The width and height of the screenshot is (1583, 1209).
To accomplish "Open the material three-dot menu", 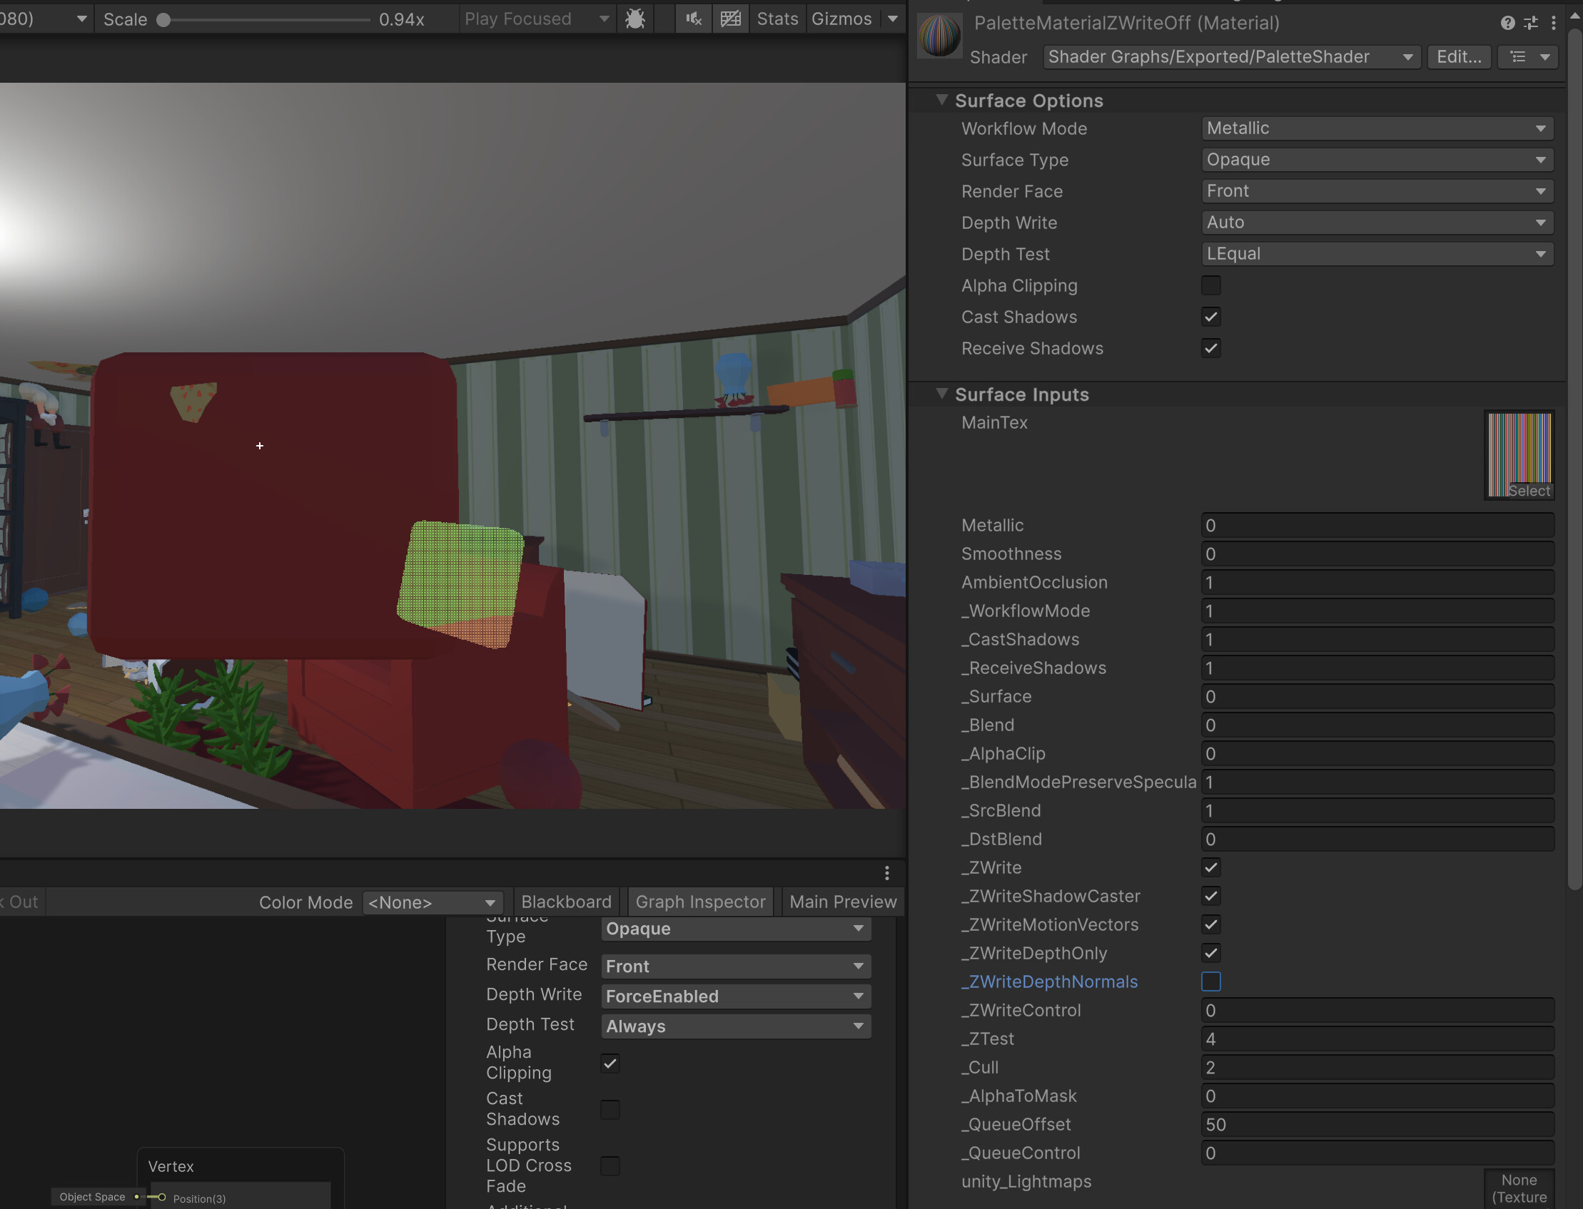I will pyautogui.click(x=1554, y=22).
